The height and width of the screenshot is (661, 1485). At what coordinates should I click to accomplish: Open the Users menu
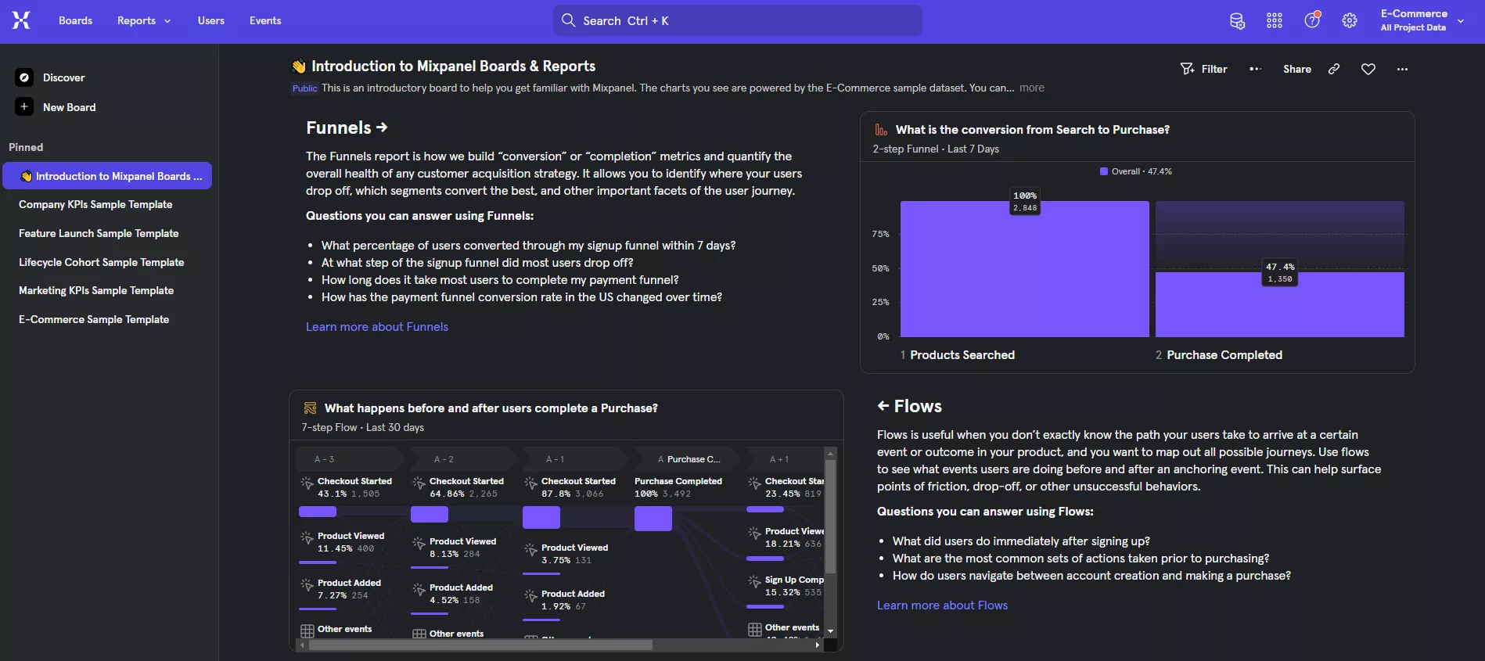click(x=211, y=21)
